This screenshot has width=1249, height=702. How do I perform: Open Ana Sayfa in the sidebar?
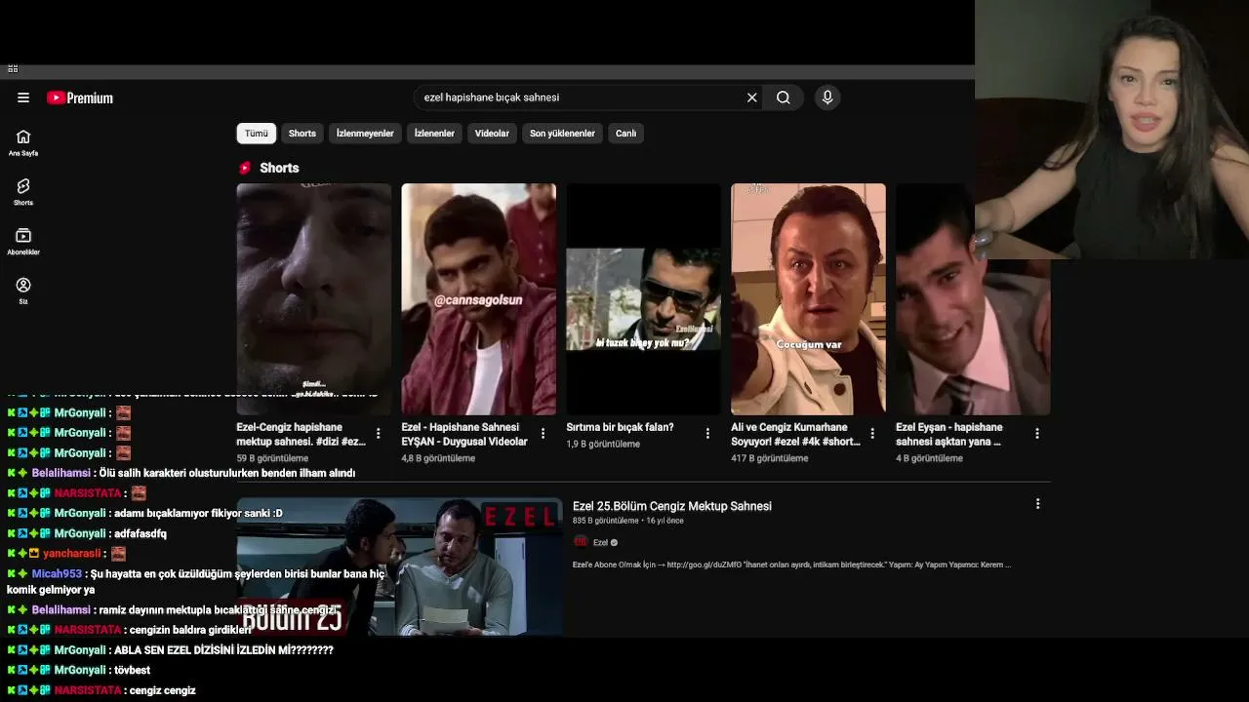23,142
